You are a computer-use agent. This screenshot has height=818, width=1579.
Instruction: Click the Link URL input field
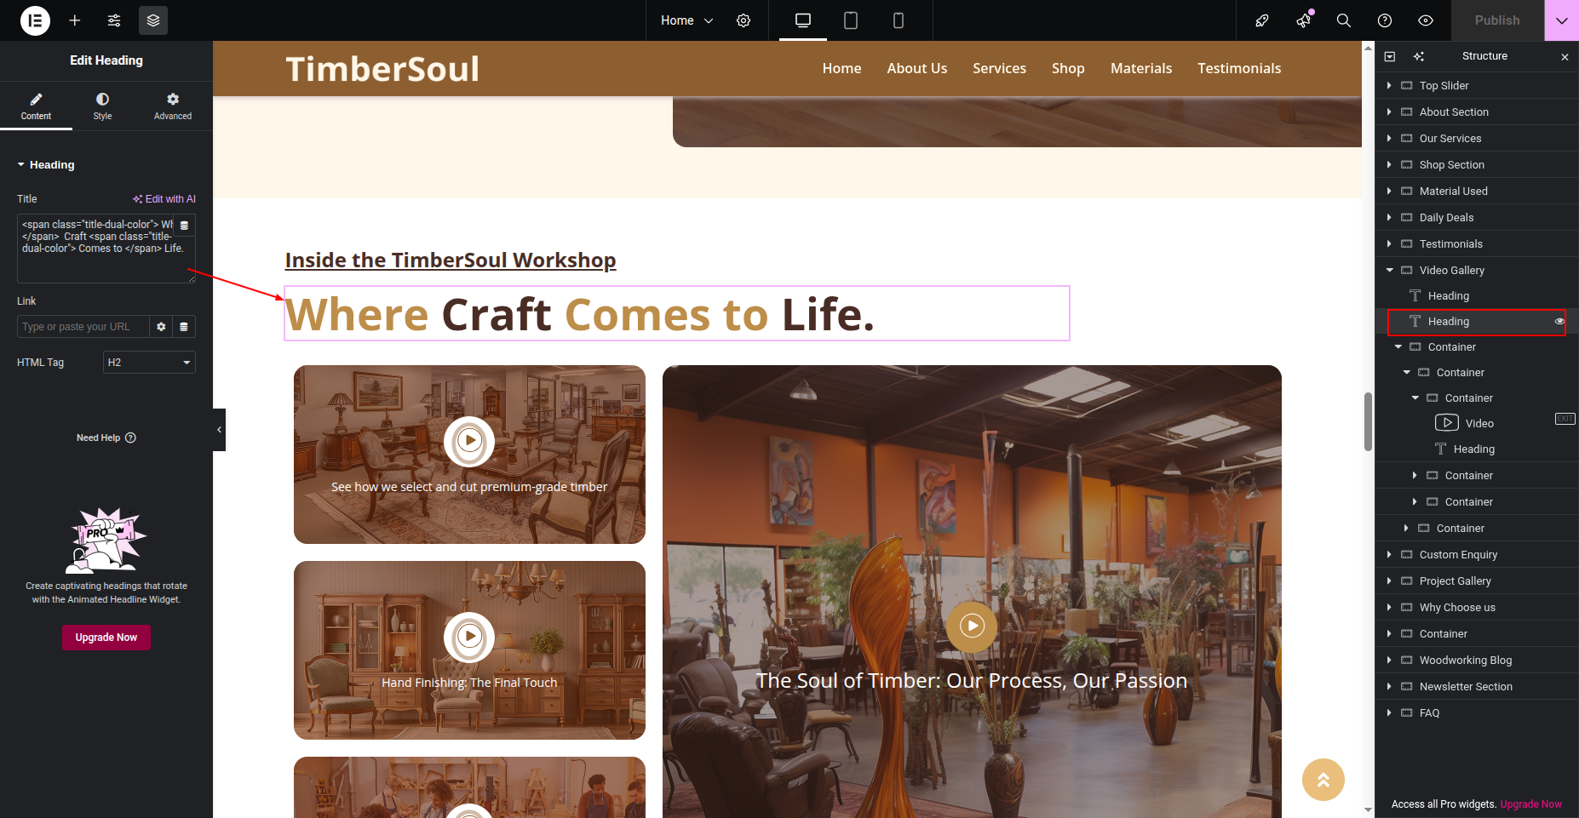(83, 327)
